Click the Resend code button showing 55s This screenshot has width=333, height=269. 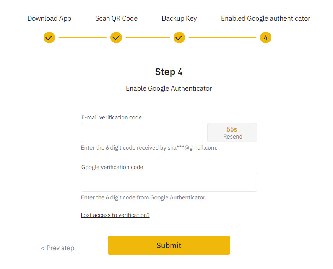(232, 132)
